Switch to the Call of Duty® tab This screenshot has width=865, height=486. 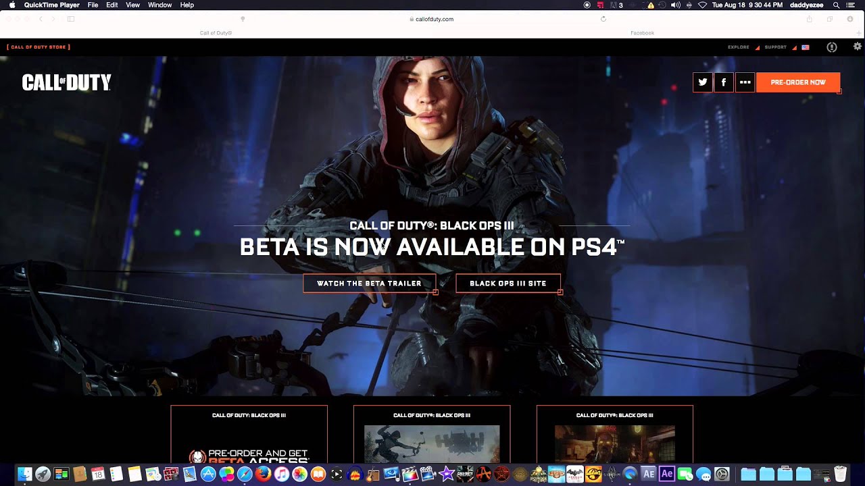[x=216, y=32]
